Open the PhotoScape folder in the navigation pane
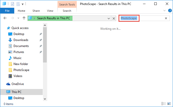 21,70
